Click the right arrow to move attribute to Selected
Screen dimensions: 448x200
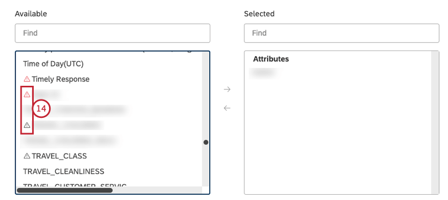coord(227,89)
